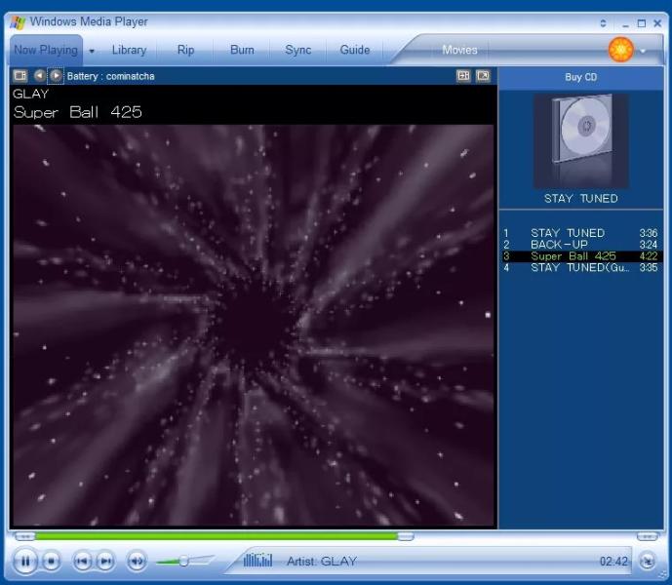This screenshot has height=585, width=672.
Task: Click the Artist: GLAY info text
Action: coord(322,561)
